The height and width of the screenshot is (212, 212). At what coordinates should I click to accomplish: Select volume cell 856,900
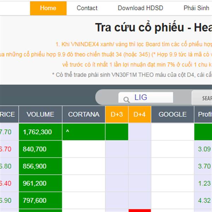click(40, 166)
